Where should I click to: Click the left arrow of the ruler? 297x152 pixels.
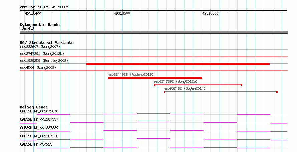(21, 10)
